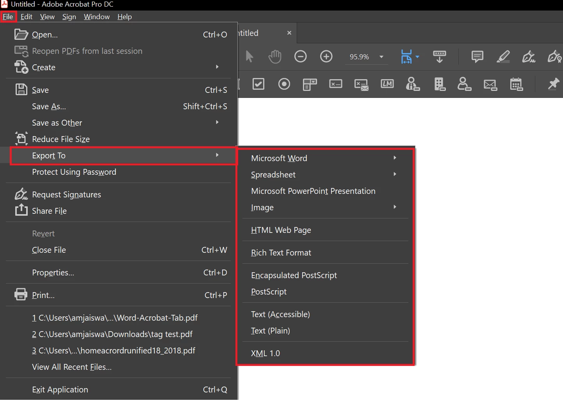This screenshot has height=401, width=563.
Task: Select Rich Text Format export
Action: tap(325, 252)
